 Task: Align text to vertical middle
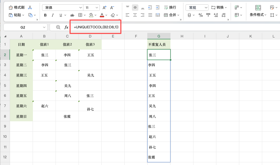(135, 8)
